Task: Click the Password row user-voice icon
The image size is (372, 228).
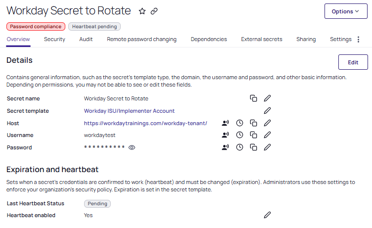Action: (226, 147)
